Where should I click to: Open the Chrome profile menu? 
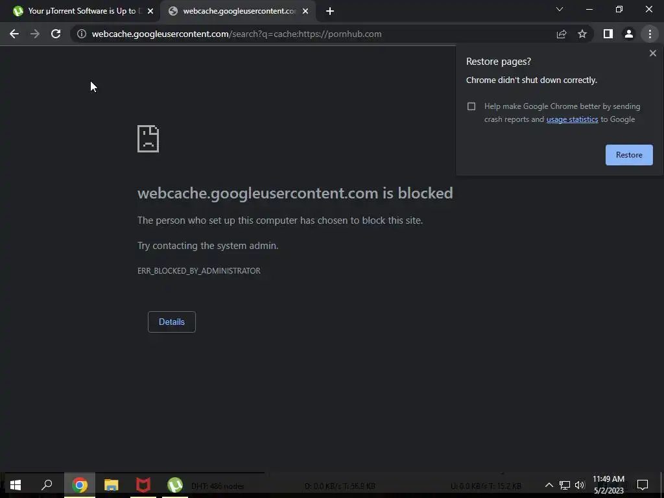pyautogui.click(x=629, y=34)
